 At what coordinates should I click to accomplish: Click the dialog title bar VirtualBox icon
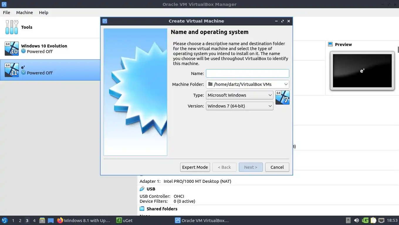105,21
